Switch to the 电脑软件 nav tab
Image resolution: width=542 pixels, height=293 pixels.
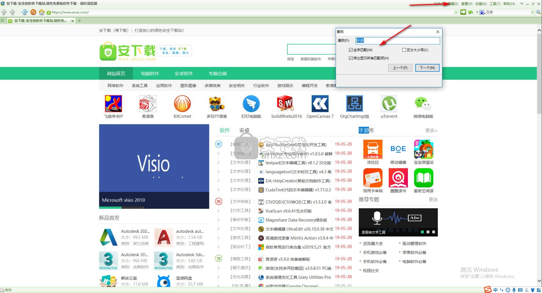coord(150,73)
